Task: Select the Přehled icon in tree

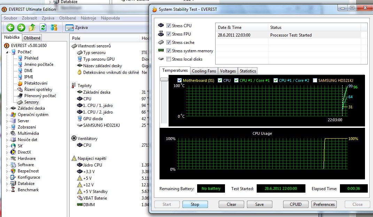Action: (x=20, y=58)
